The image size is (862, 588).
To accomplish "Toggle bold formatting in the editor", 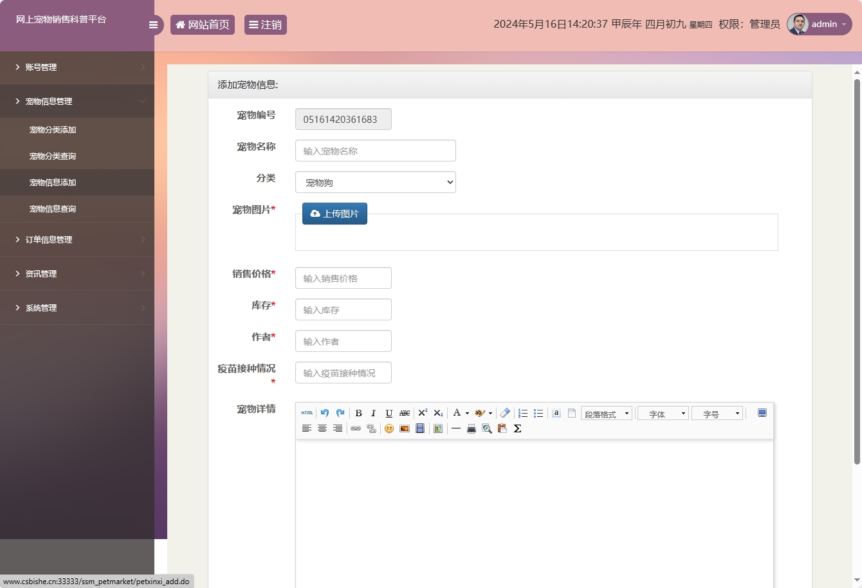I will [358, 412].
